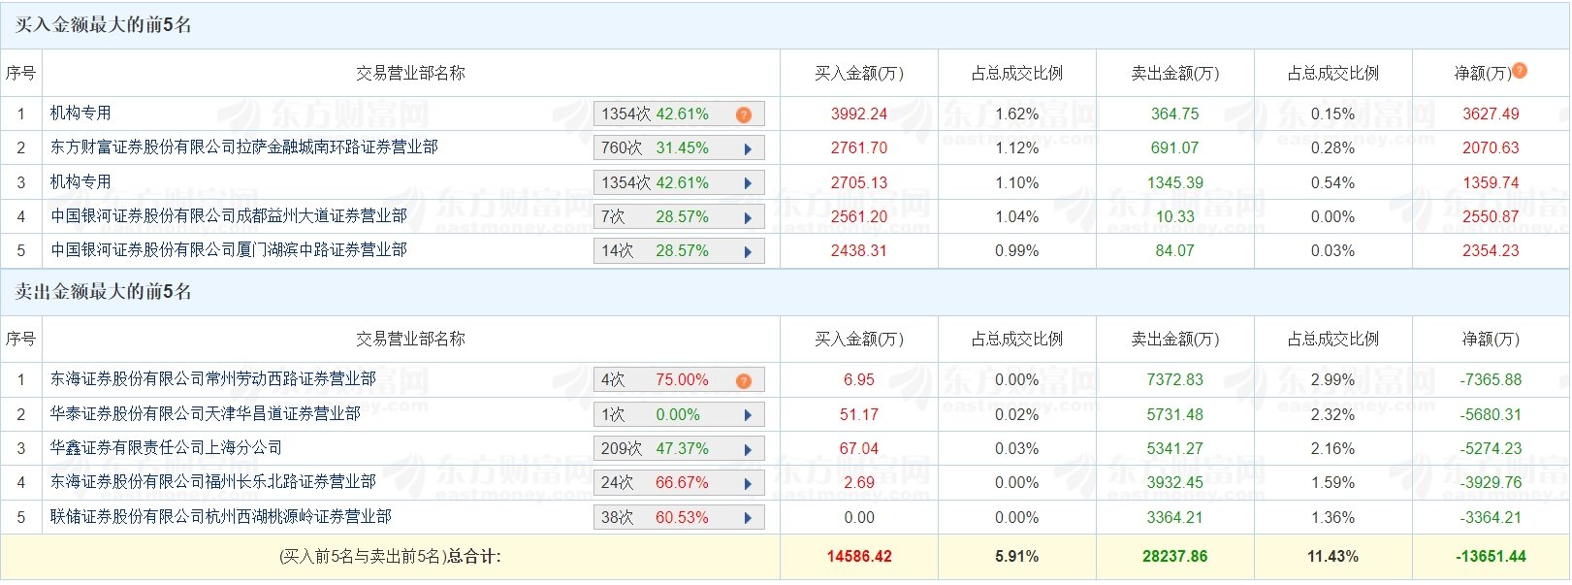Click the net amount -7365.88
Image resolution: width=1572 pixels, height=585 pixels.
click(x=1492, y=379)
